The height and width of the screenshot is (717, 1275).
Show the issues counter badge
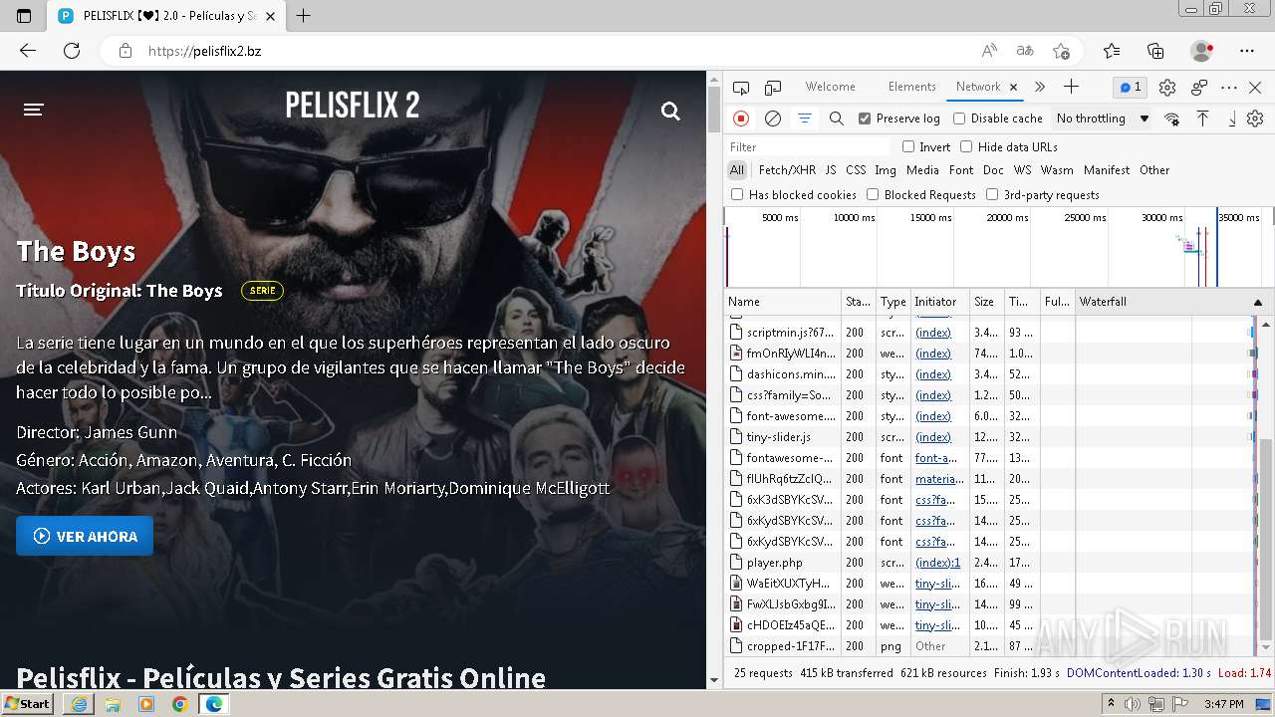tap(1131, 87)
